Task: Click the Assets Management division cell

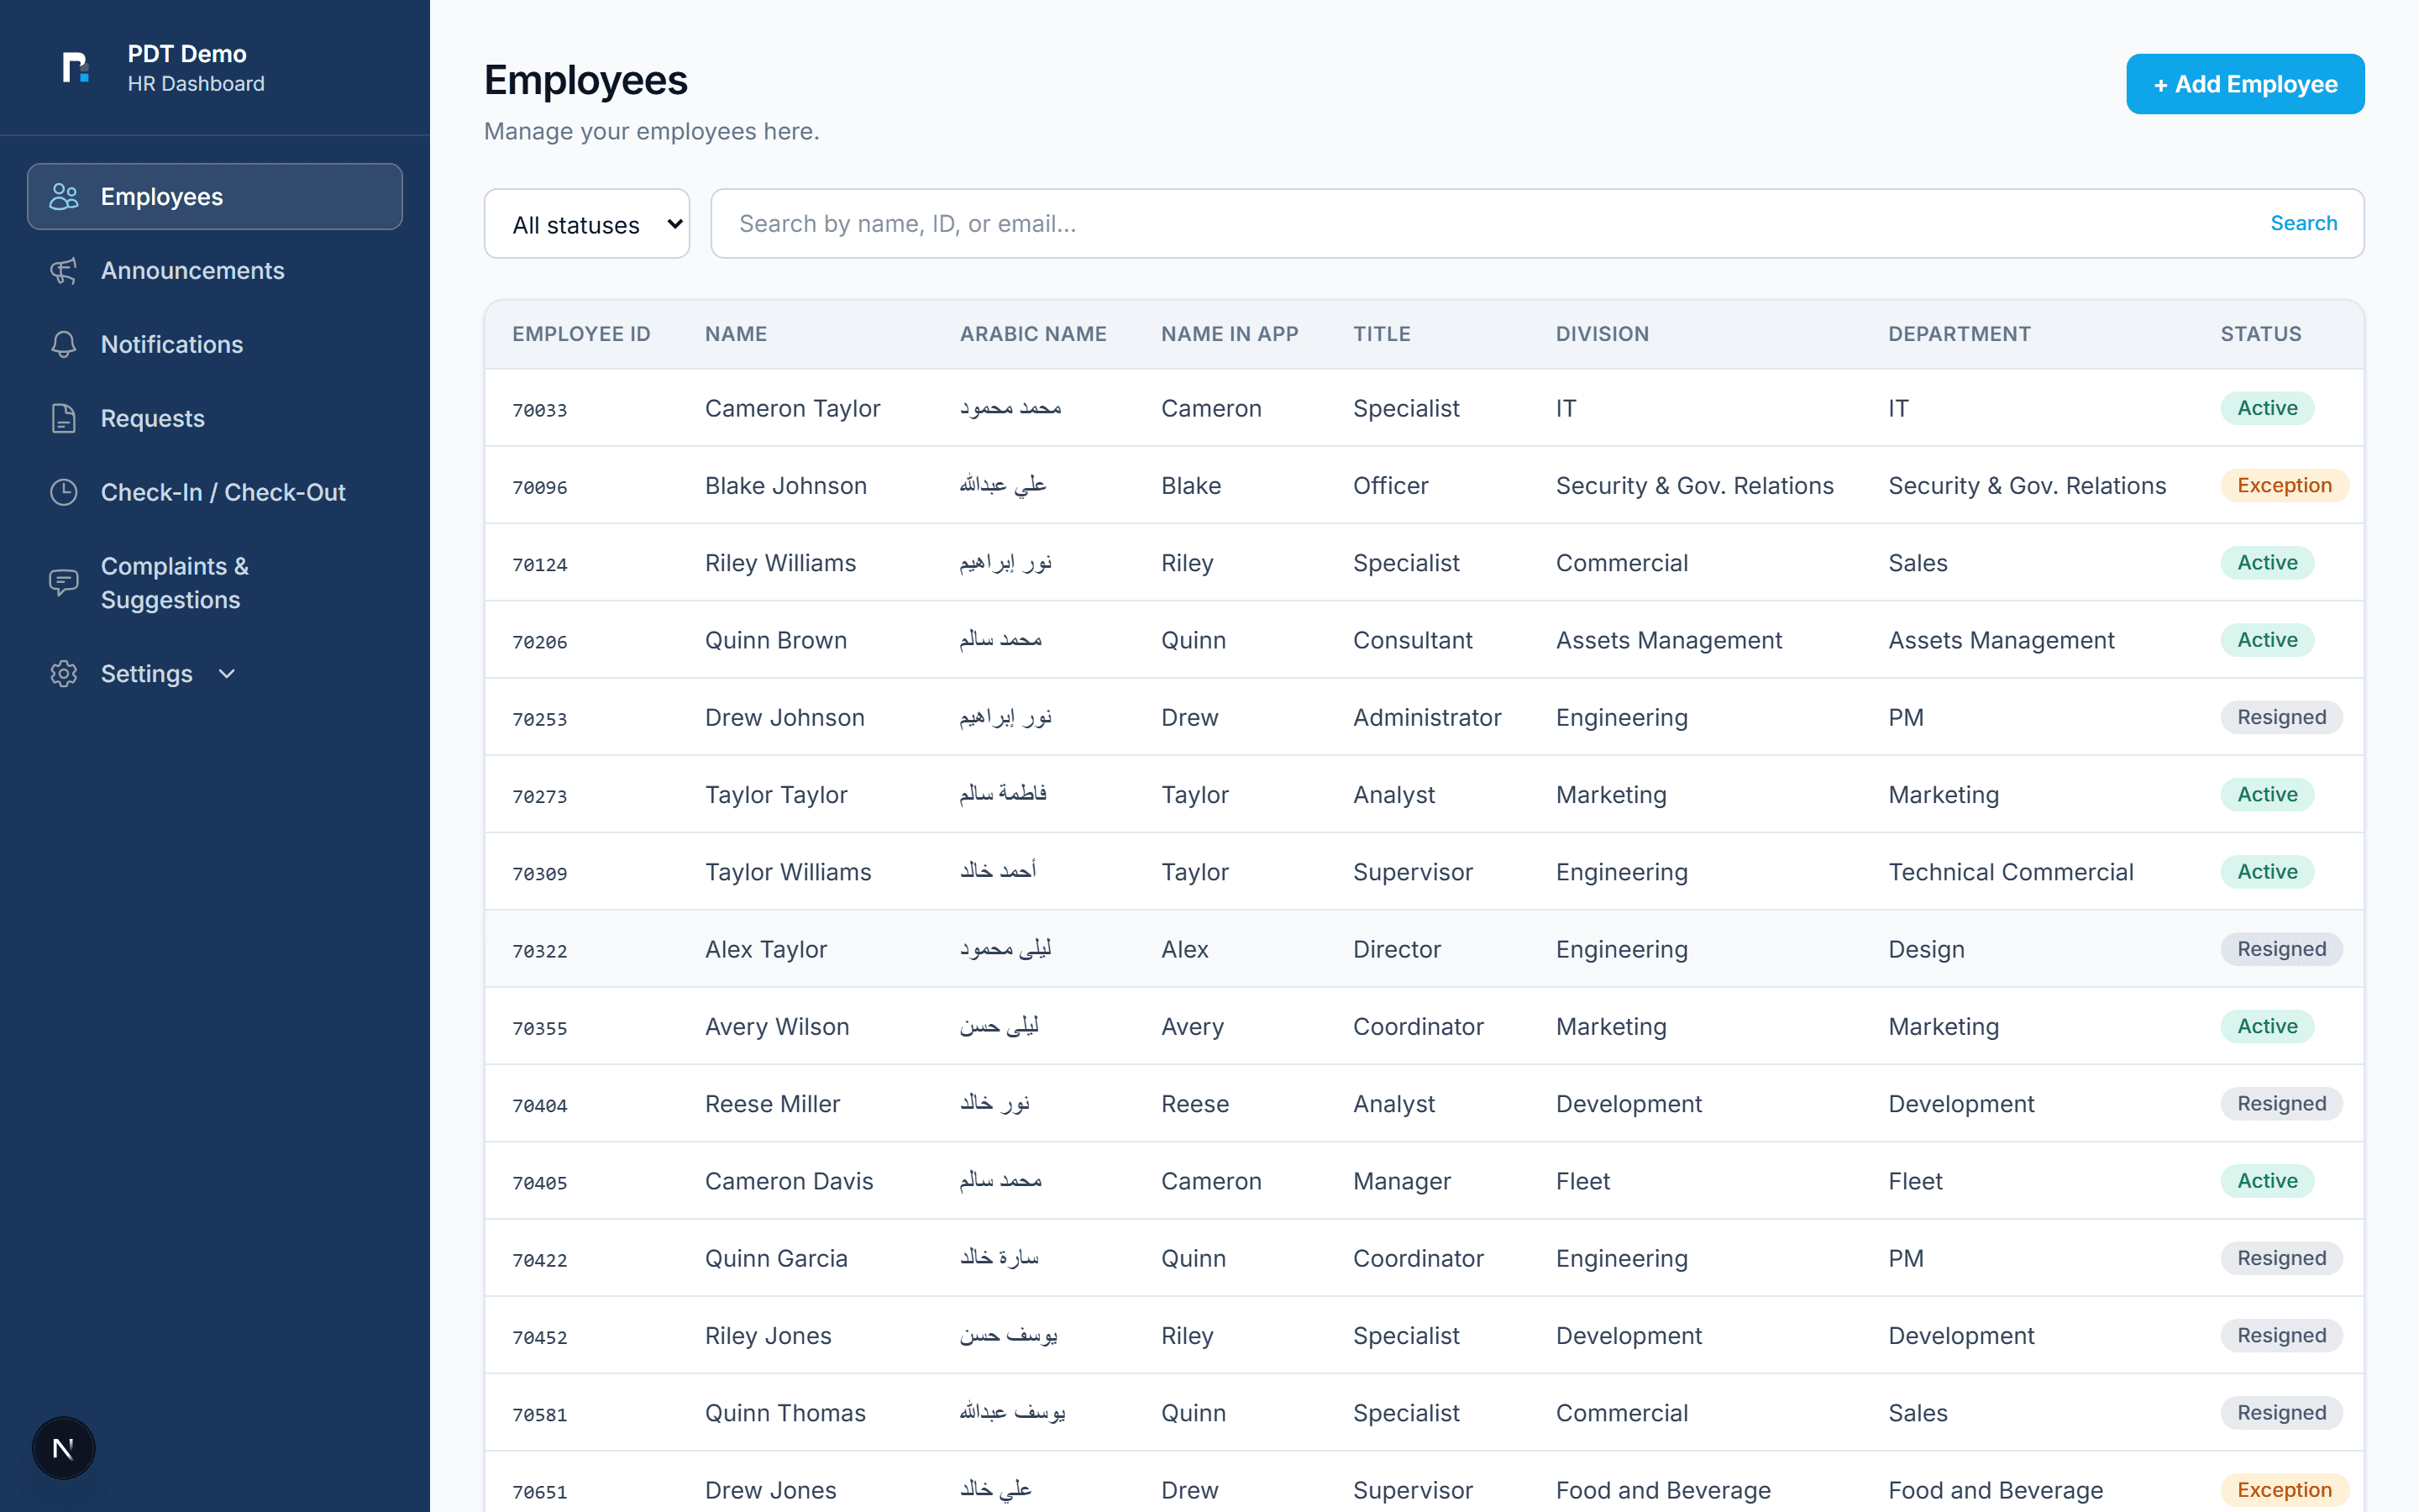Action: pos(1668,640)
